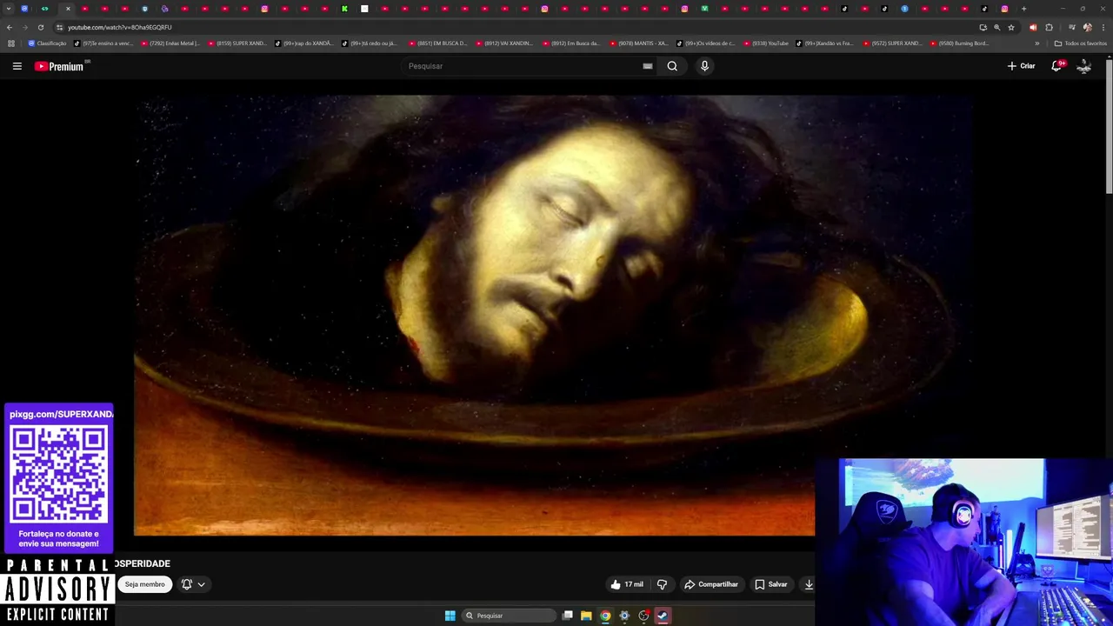The image size is (1113, 626).
Task: Switch to the purple Twitch-like tab
Action: 164,9
